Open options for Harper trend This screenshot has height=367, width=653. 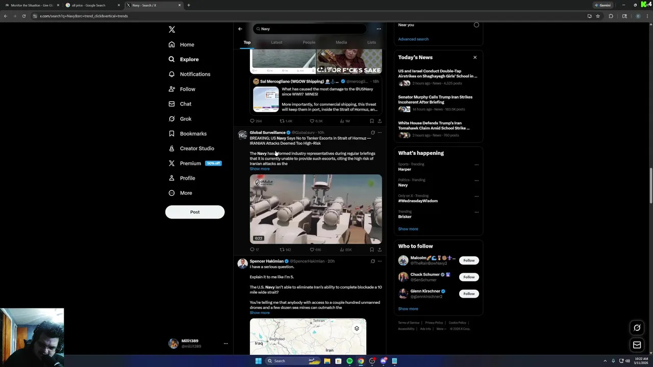tap(476, 165)
